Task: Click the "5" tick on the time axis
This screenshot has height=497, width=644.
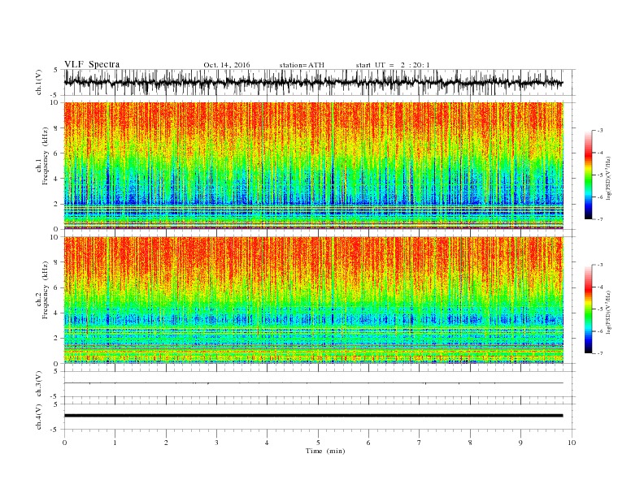Action: [318, 443]
